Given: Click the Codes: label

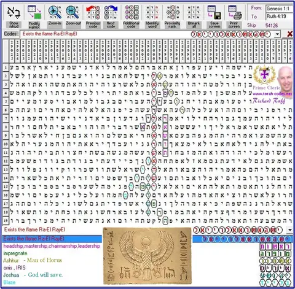Looking at the screenshot, I should (11, 34).
